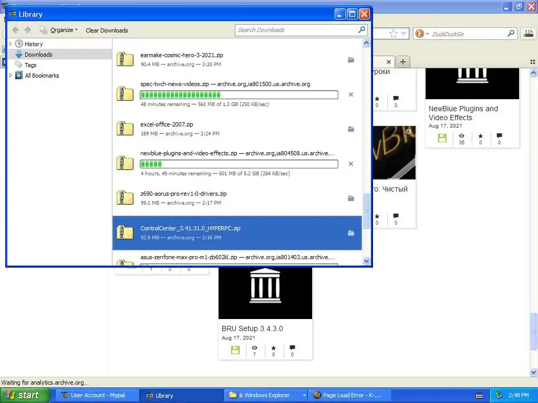Screen dimensions: 538x403
Task: Switch to User Account - Mypal taskbar item
Action: 97,396
